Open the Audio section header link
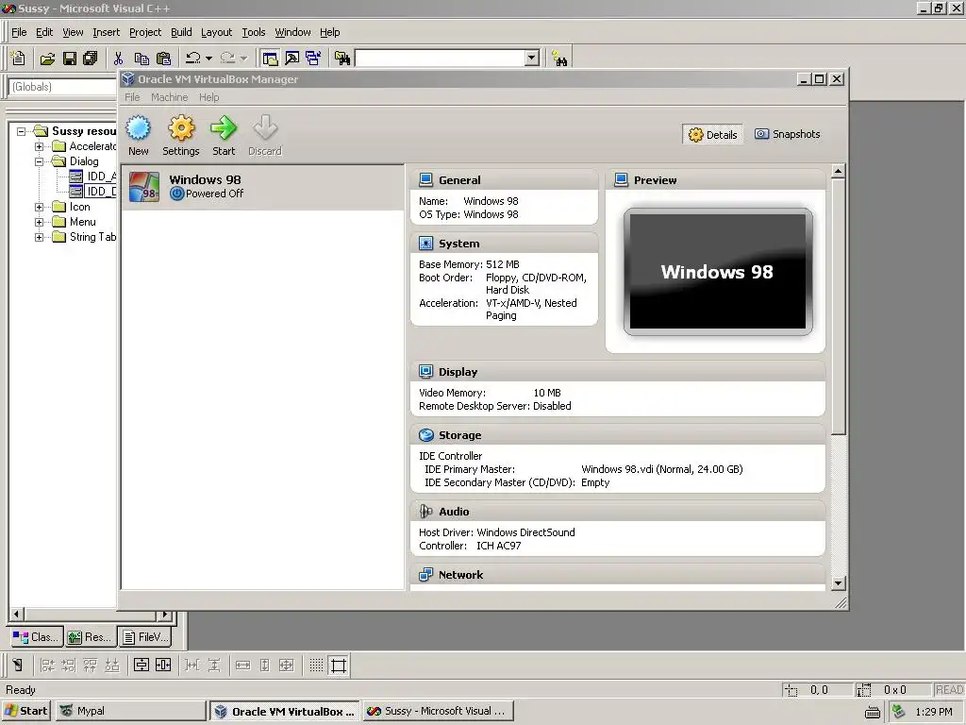 pyautogui.click(x=454, y=512)
